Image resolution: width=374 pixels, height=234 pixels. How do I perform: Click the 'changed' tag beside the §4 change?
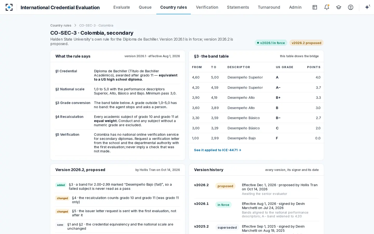(62, 198)
